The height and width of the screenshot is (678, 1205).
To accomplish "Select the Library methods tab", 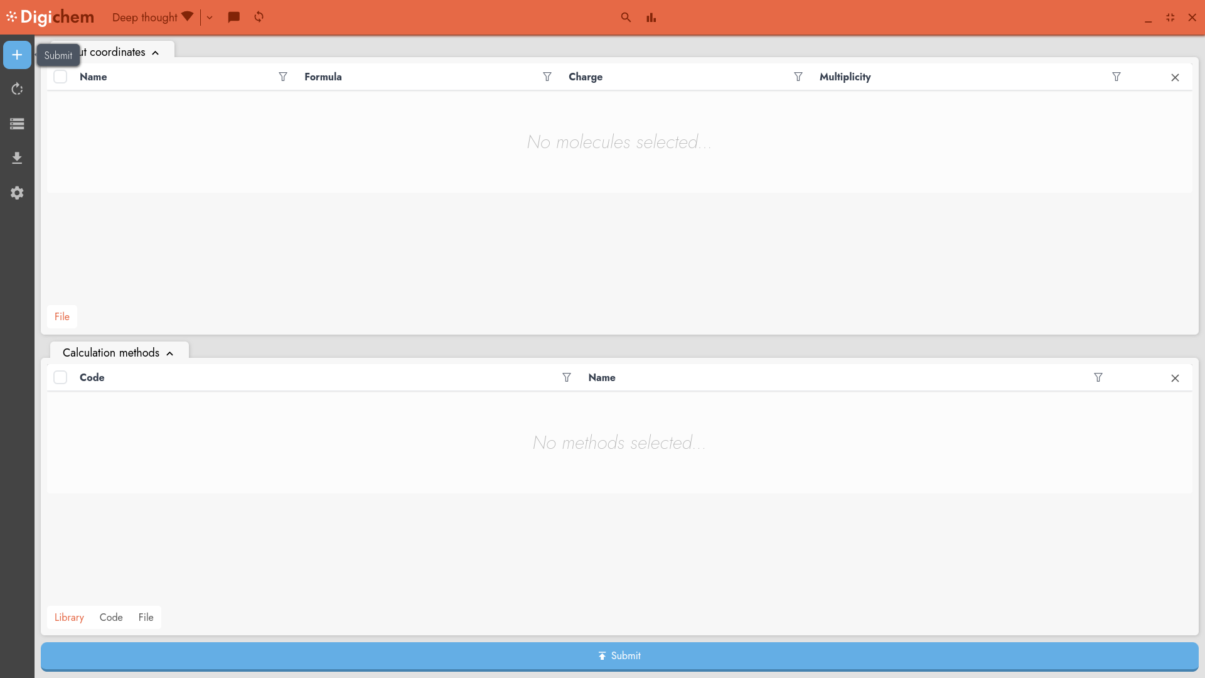I will (69, 617).
